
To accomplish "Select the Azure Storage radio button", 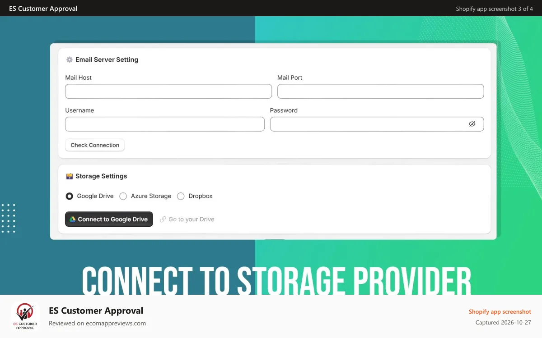I will click(x=123, y=196).
